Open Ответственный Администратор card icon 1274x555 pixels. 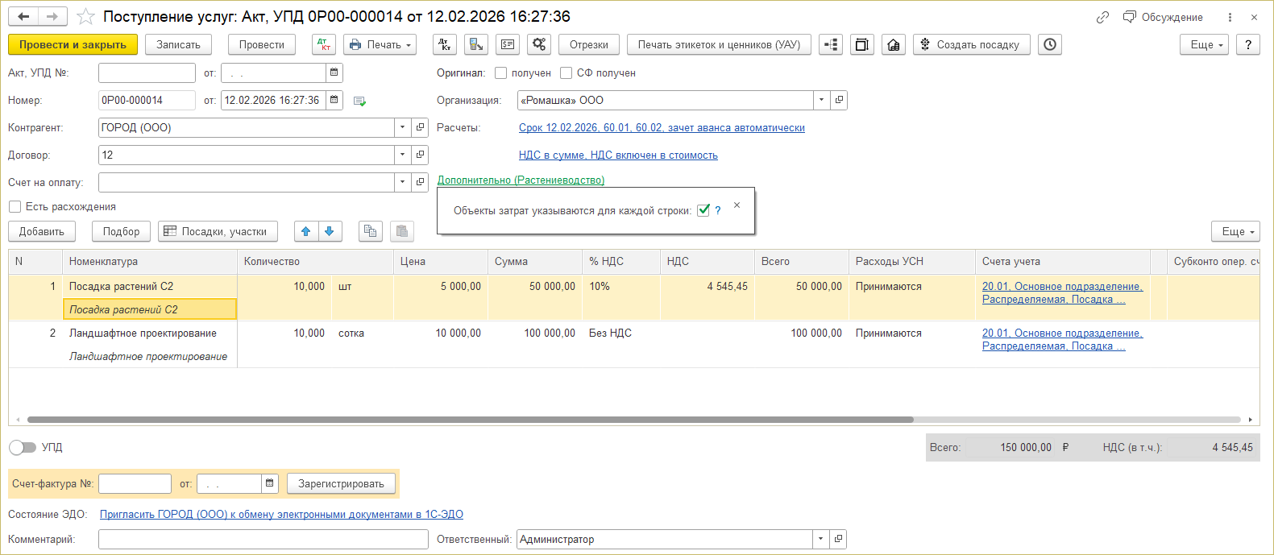coord(839,539)
